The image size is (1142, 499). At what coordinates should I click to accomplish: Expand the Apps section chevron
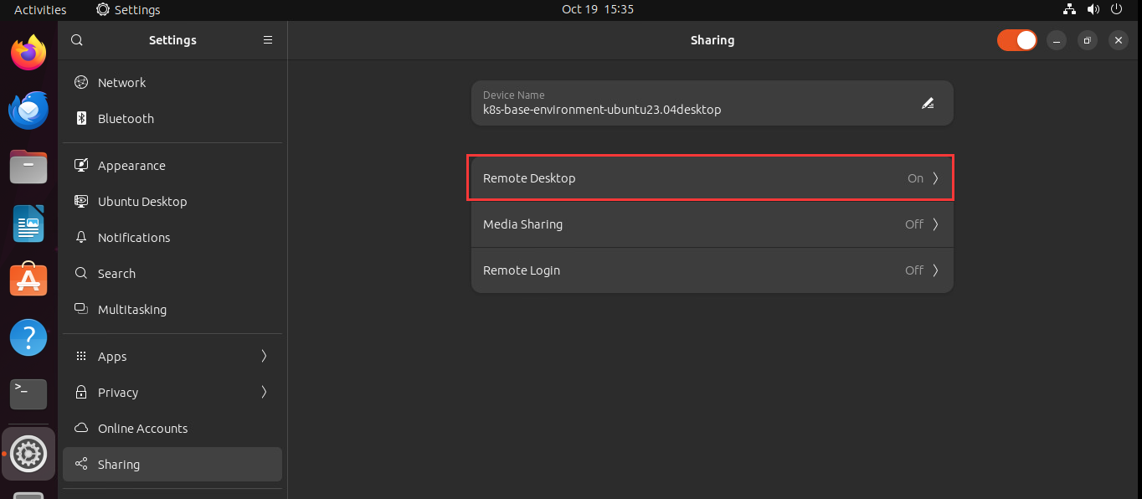(264, 357)
